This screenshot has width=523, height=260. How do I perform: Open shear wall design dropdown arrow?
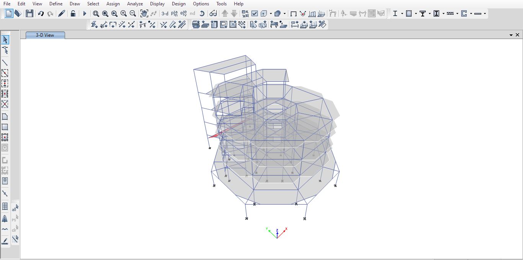click(x=471, y=14)
